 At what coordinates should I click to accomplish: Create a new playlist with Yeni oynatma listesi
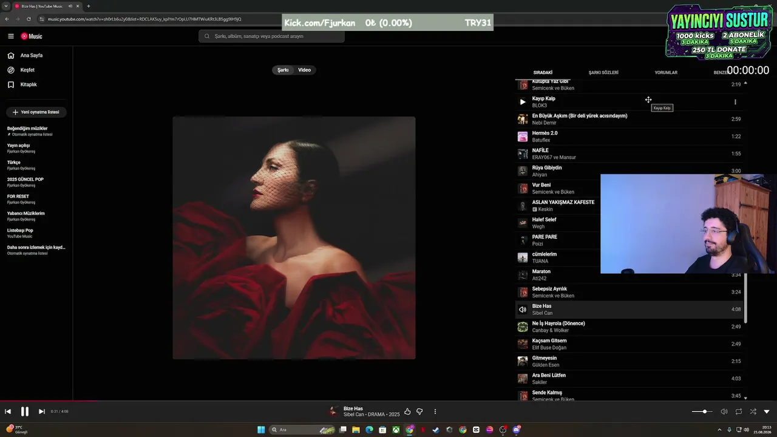[36, 112]
